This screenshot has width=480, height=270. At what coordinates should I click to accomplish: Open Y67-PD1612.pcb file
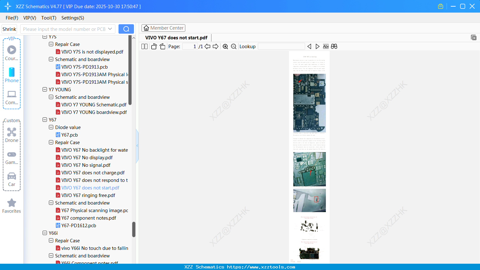pyautogui.click(x=79, y=225)
